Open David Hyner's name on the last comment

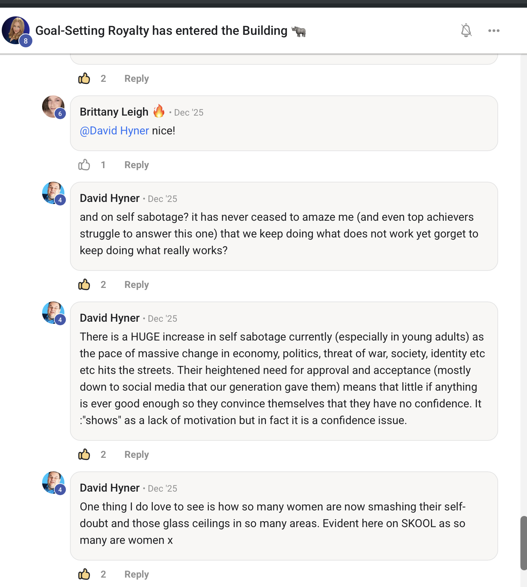110,488
